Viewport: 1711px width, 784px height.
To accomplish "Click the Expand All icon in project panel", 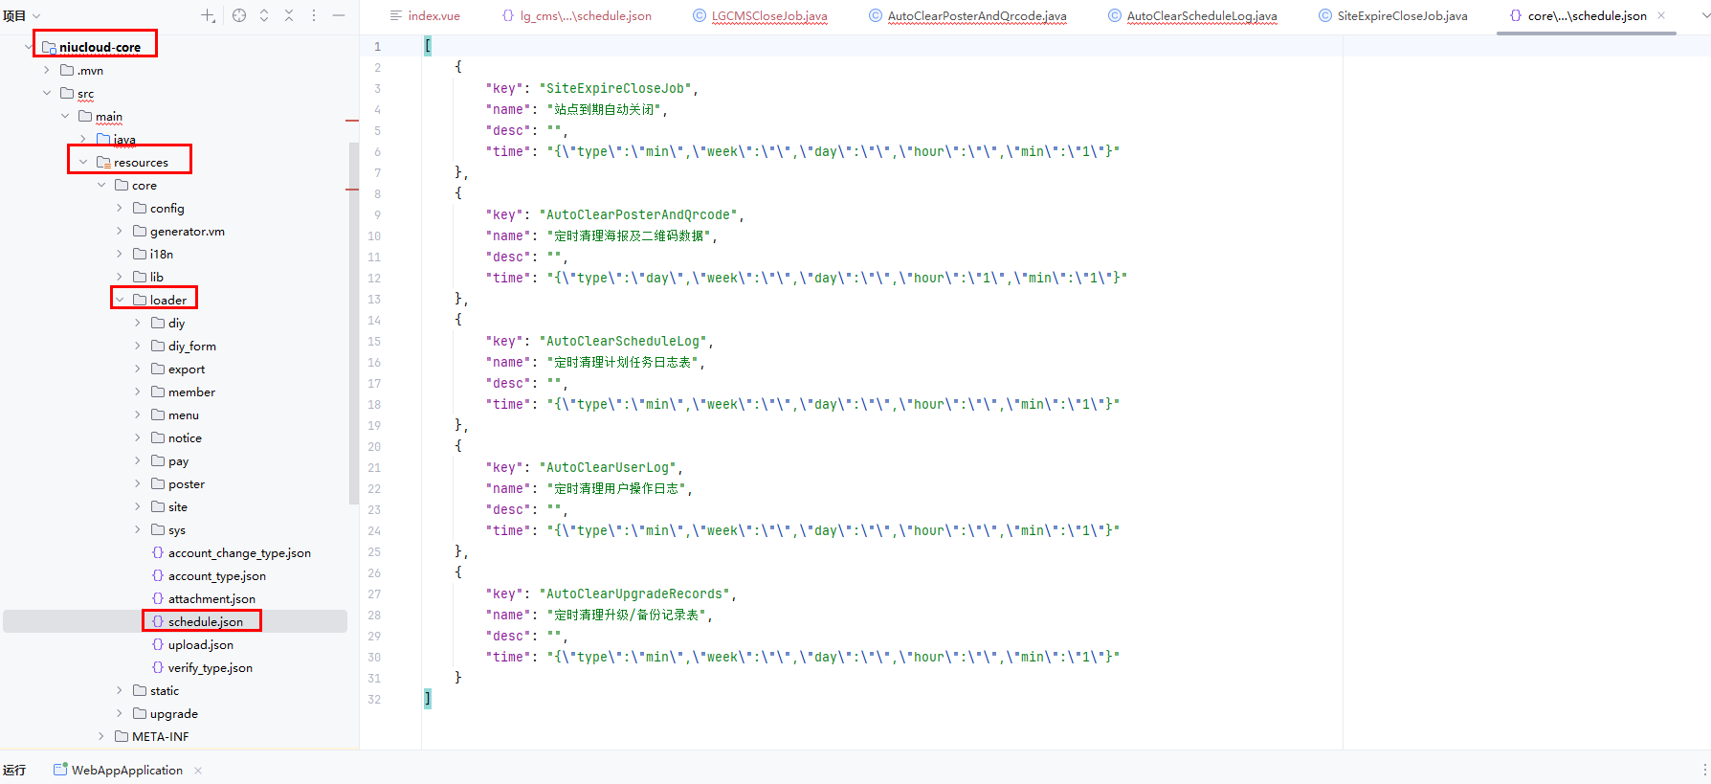I will (x=264, y=15).
